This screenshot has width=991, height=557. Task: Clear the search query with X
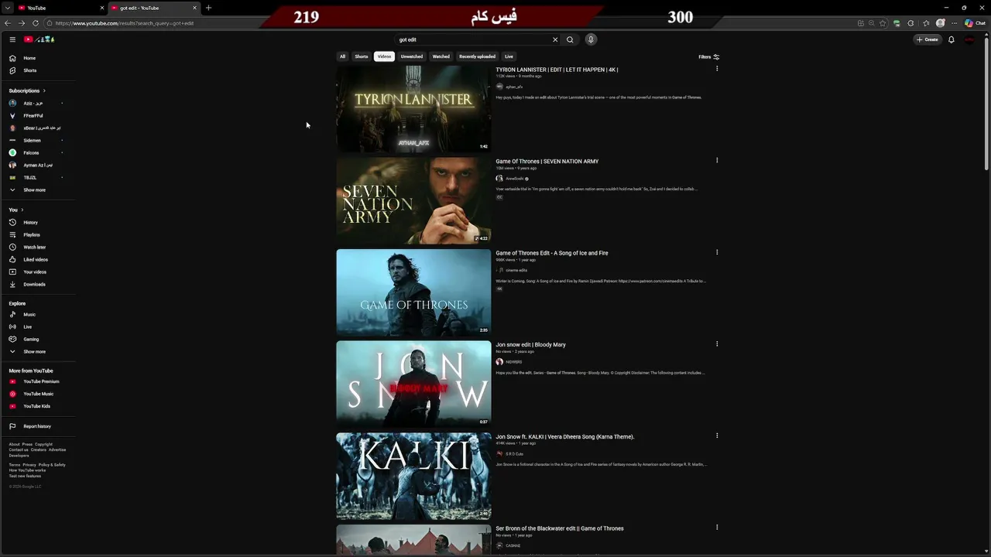pos(555,39)
